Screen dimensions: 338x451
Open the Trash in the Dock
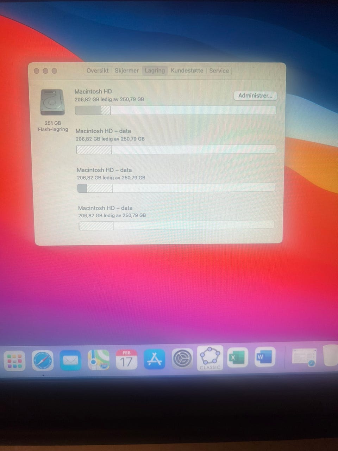coord(331,356)
